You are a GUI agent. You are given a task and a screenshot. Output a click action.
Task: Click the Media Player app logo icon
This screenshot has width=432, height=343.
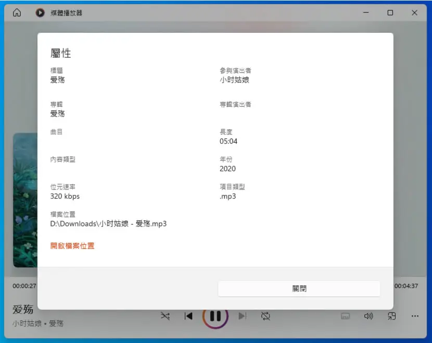click(x=40, y=12)
